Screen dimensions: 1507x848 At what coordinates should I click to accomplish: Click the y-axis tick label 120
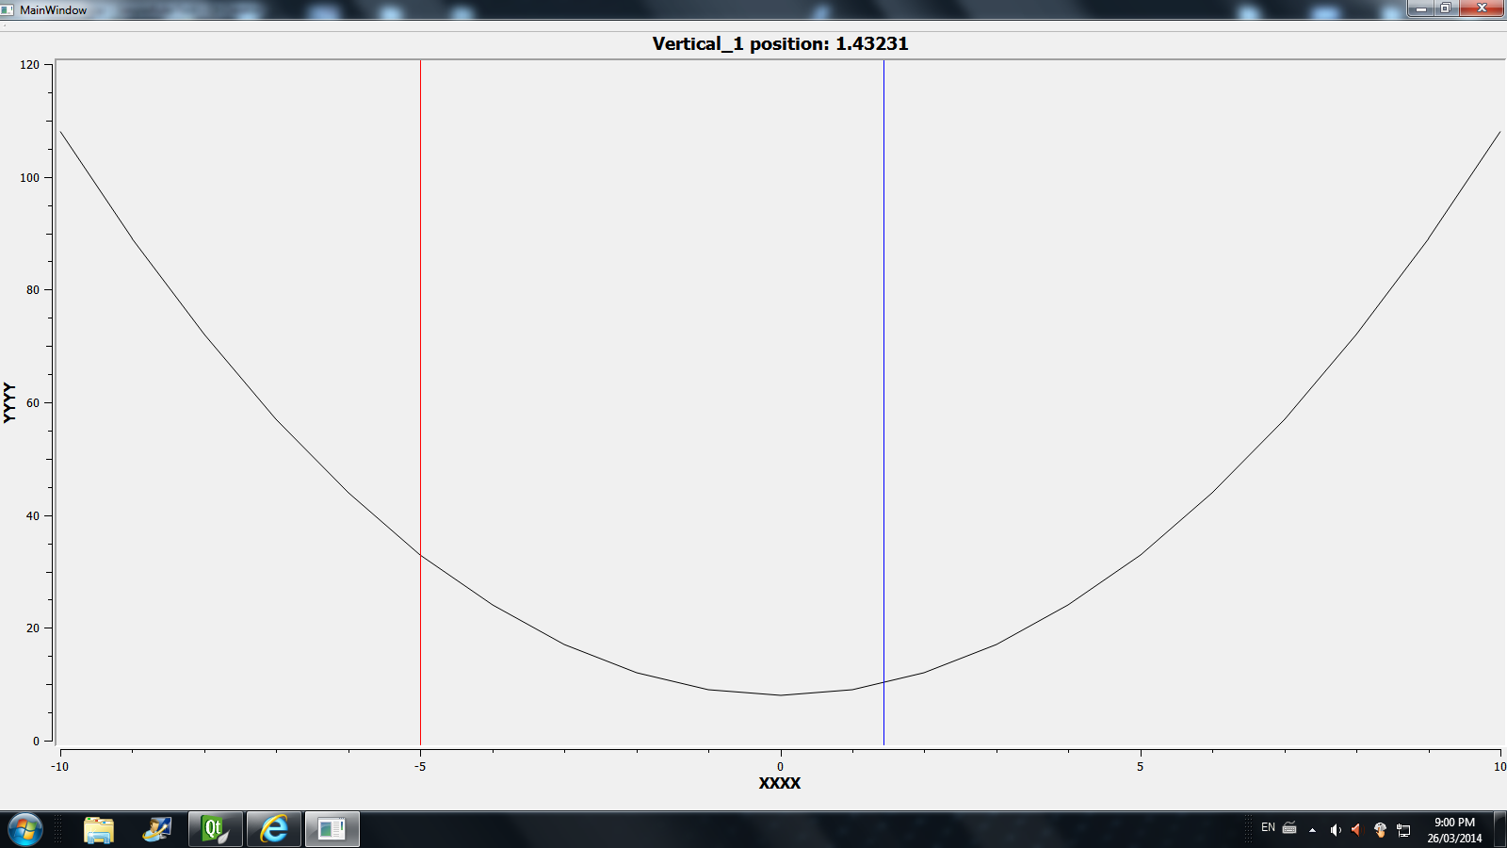point(30,65)
